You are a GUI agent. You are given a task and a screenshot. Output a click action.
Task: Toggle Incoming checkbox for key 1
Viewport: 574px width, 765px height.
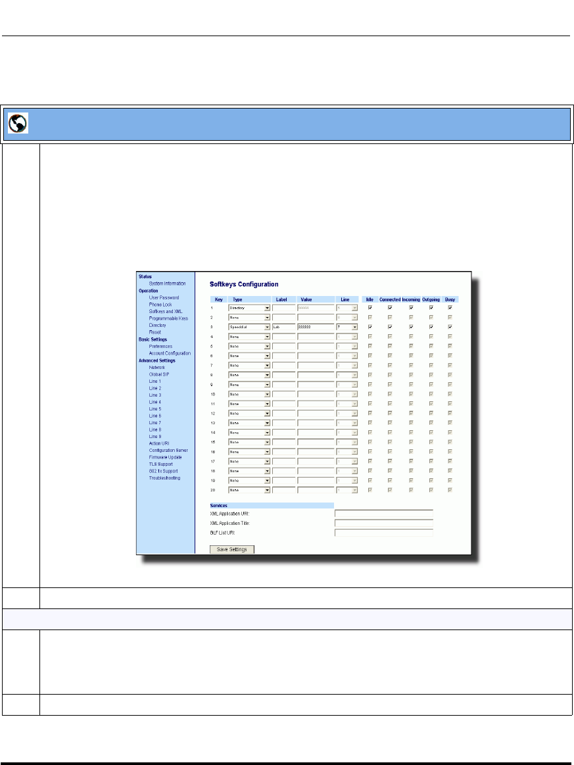[x=411, y=308]
